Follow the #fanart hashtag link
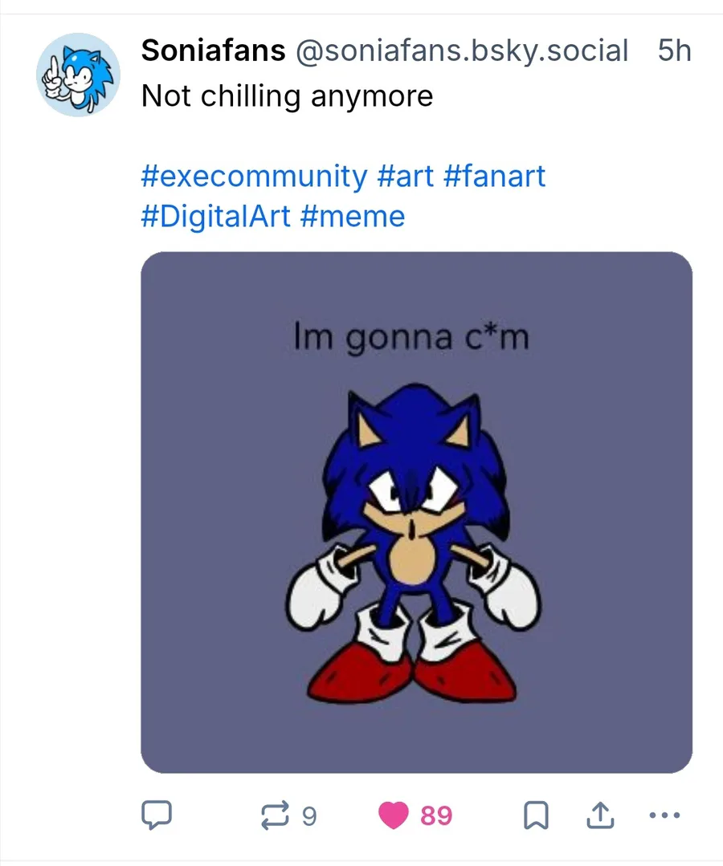723x866 pixels. pos(493,175)
